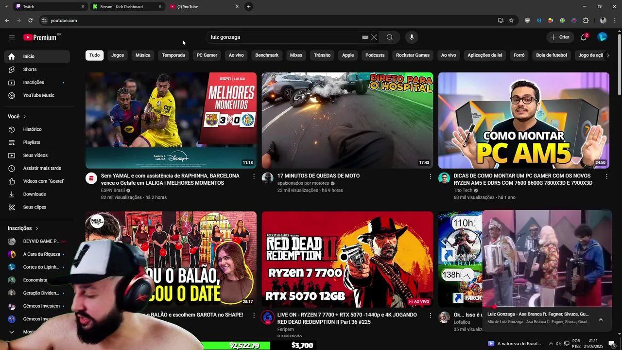Clear the search text with X

tap(374, 37)
